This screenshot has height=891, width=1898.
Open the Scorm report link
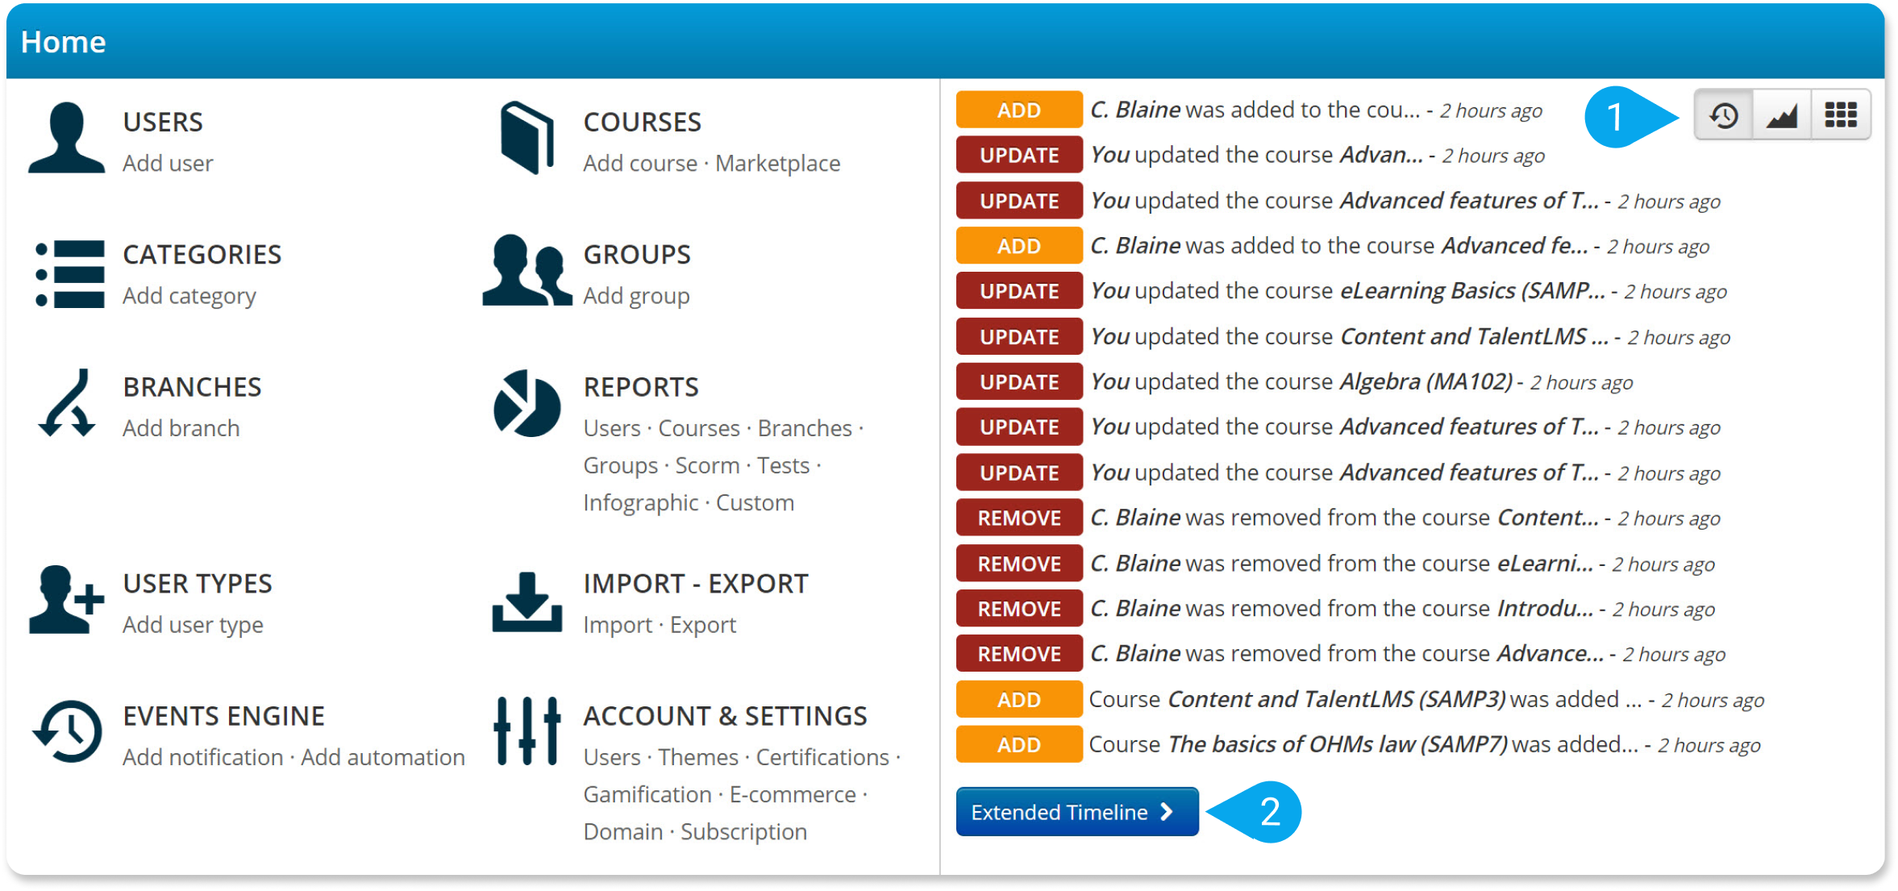(x=707, y=465)
